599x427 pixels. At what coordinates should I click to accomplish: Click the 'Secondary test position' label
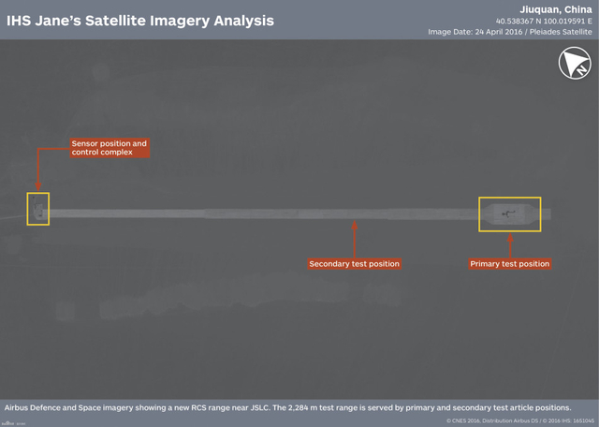point(354,264)
